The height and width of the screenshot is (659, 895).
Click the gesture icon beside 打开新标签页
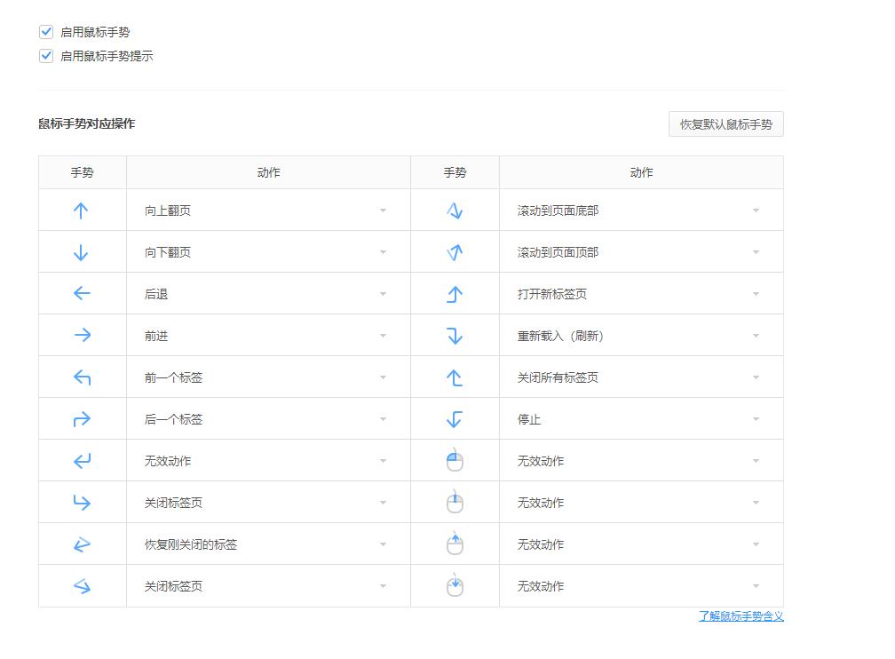(x=455, y=294)
